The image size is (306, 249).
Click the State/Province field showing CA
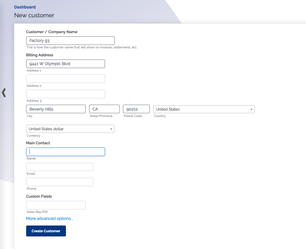104,109
